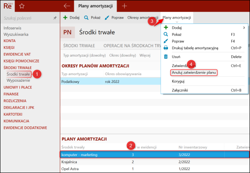Screen dimensions: 250x173
Task: Expand EWIDENCJE DODATKOWE section
Action: pos(25,128)
